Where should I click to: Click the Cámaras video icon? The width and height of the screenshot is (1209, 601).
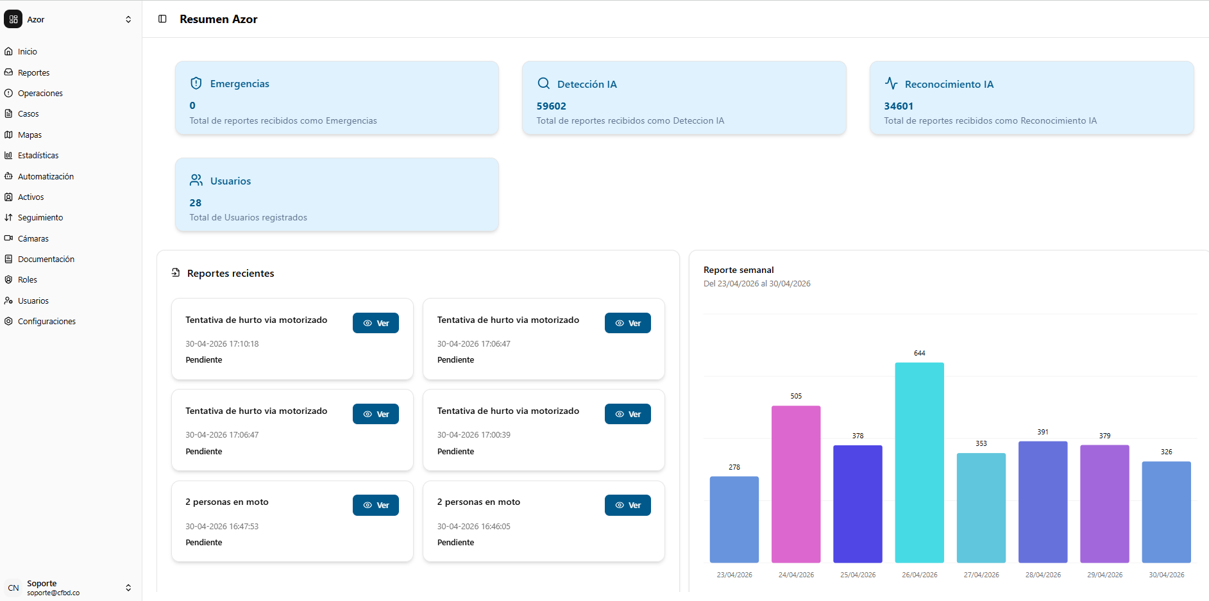pos(8,238)
